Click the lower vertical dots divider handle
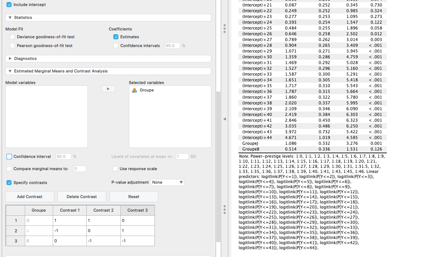The height and width of the screenshot is (257, 447). 225,209
